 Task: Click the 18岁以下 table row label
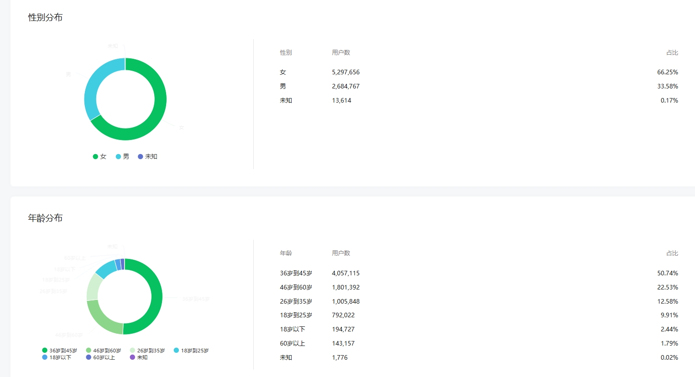293,329
